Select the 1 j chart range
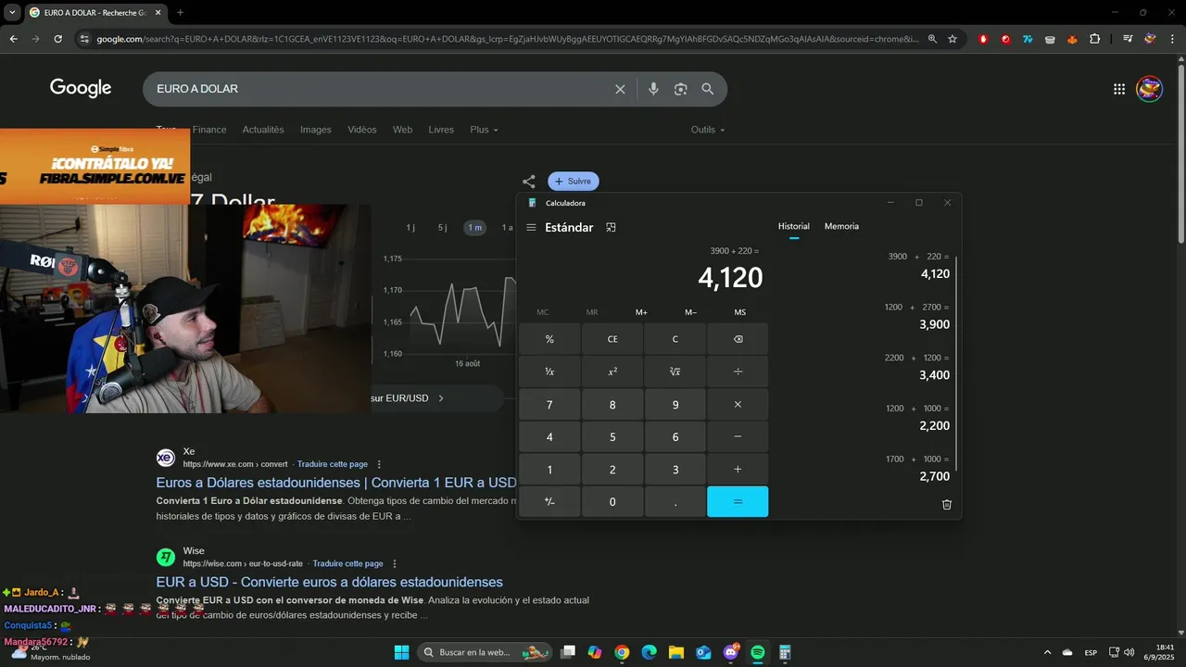Screen dimensions: 1186x667 click(x=410, y=228)
